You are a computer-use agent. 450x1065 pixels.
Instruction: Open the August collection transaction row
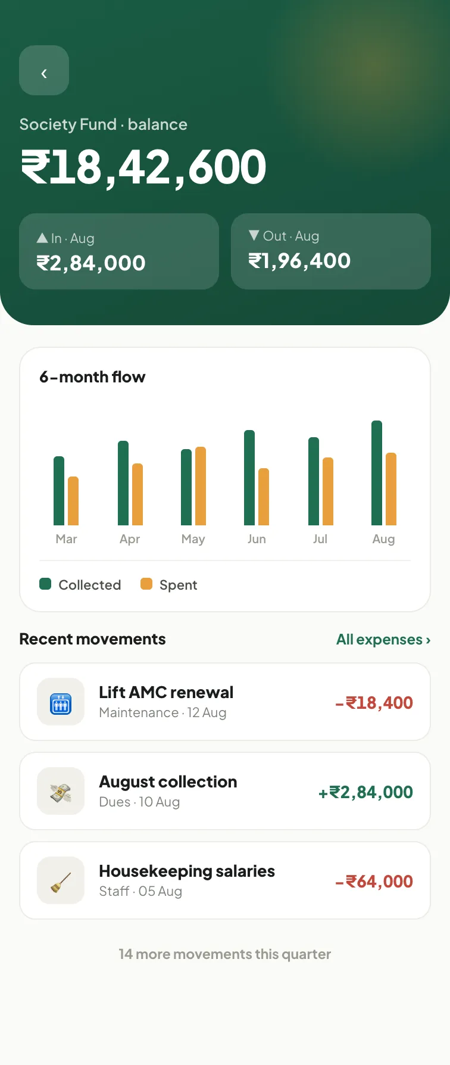click(x=225, y=791)
